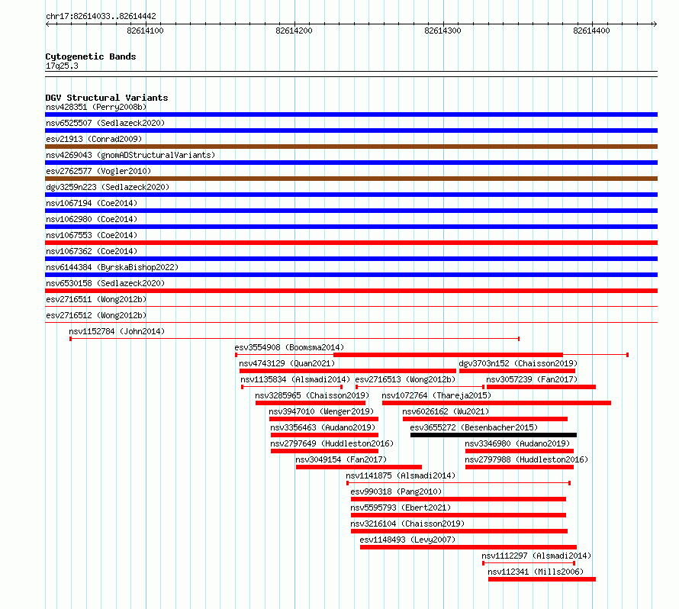Image resolution: width=679 pixels, height=609 pixels.
Task: Open the nsv1135834 (Alsmadi2014) label
Action: point(295,379)
